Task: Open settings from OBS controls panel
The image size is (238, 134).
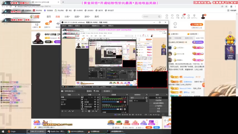Action: pos(159,109)
